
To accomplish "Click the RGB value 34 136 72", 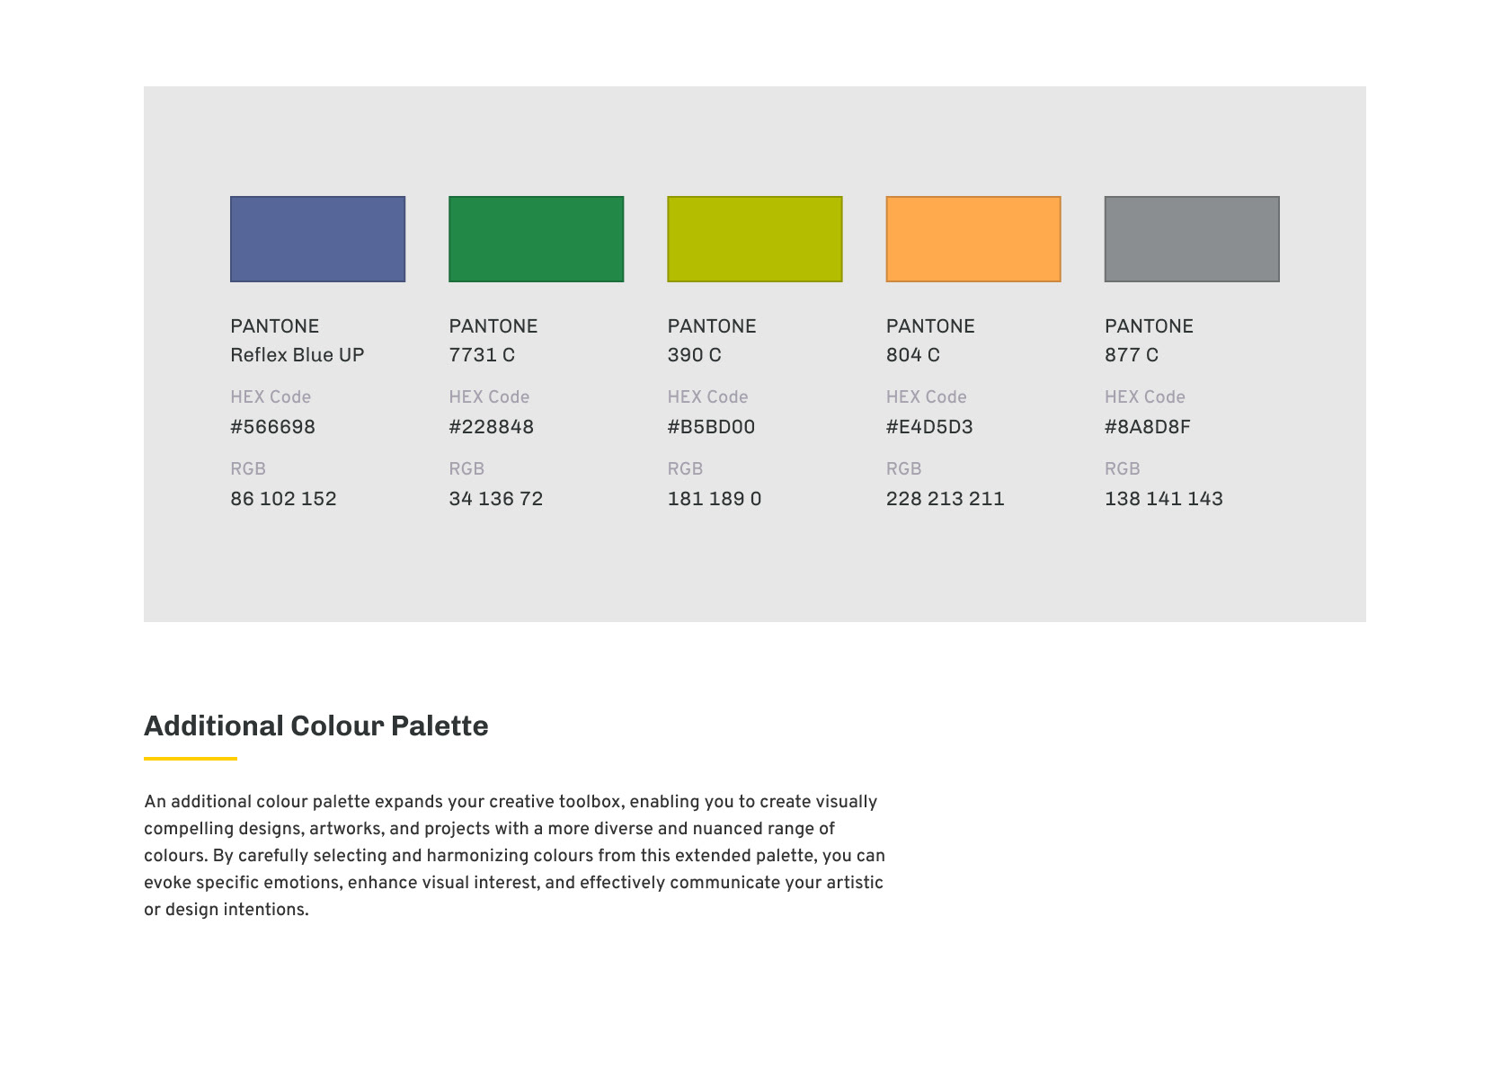I will [495, 499].
